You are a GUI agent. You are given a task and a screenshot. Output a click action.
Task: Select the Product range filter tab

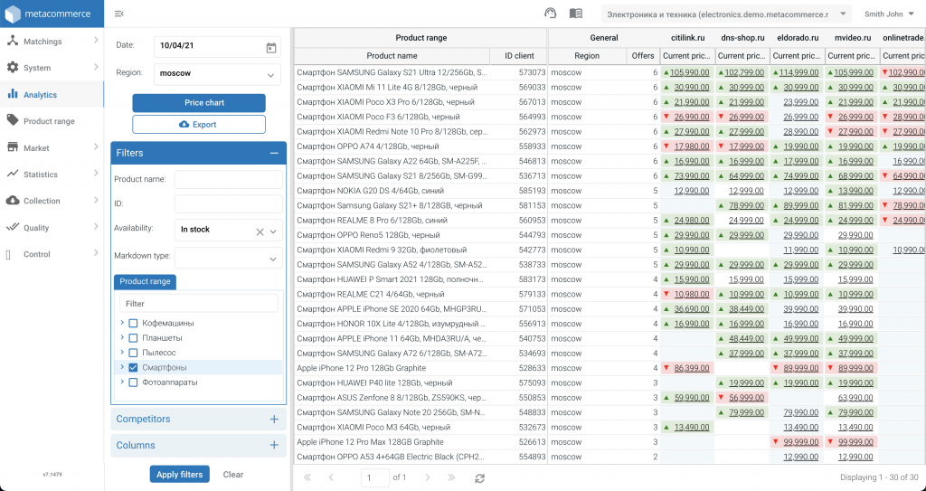click(x=145, y=282)
